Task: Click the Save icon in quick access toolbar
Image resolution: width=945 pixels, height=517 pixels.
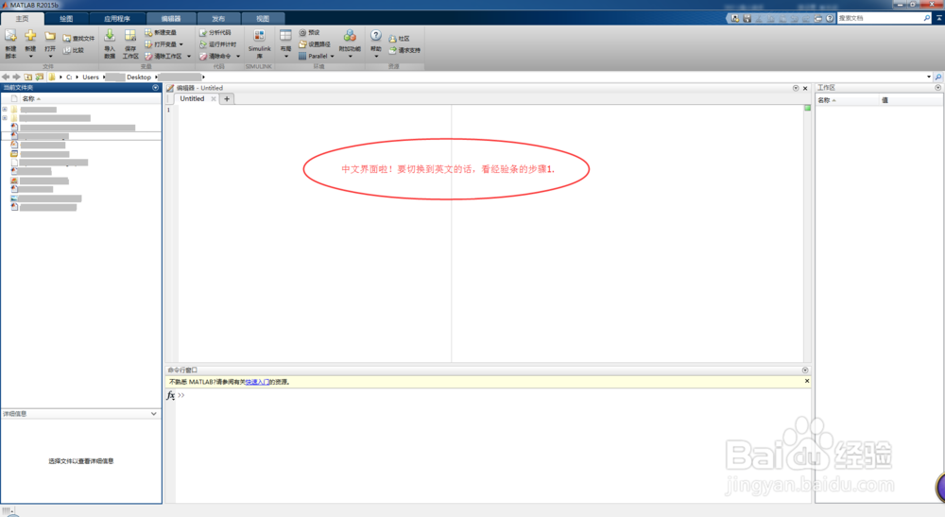Action: 747,19
